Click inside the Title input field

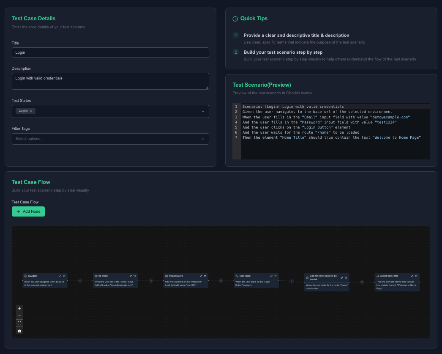tap(110, 52)
